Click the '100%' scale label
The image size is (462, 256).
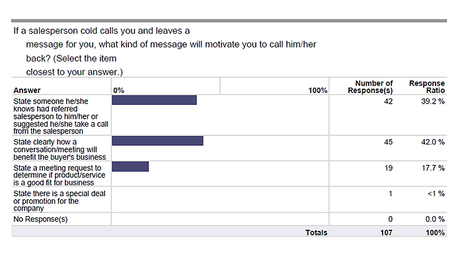click(x=318, y=90)
